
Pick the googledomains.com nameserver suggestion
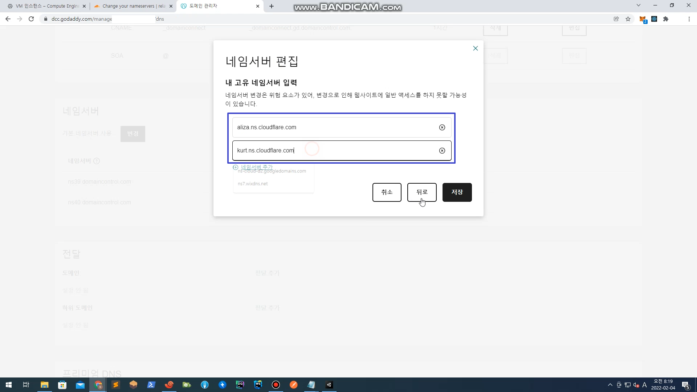tap(272, 172)
